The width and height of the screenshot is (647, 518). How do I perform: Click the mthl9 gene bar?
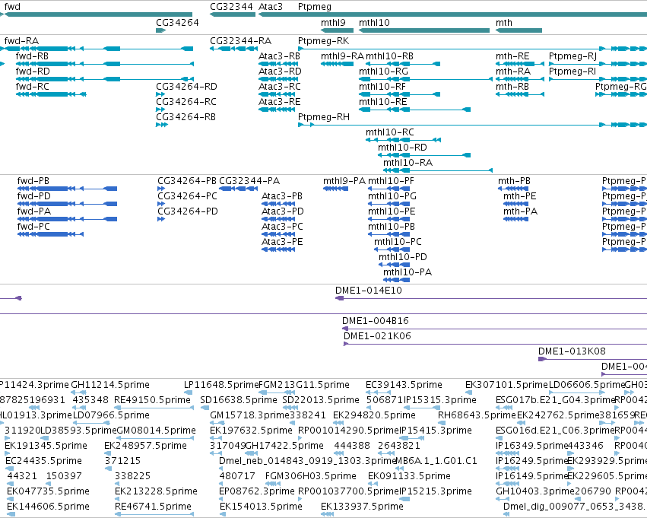337,30
